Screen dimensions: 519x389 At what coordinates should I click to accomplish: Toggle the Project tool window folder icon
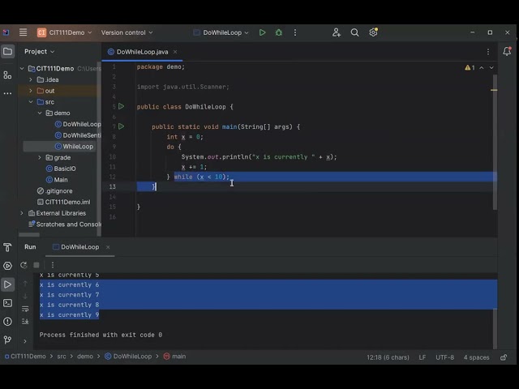(x=7, y=52)
